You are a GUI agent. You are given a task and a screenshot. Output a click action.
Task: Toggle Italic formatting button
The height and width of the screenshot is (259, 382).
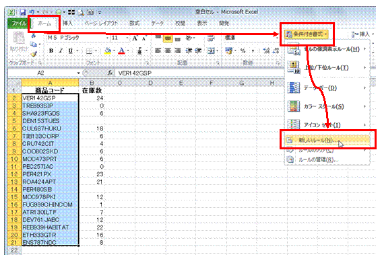coord(61,51)
